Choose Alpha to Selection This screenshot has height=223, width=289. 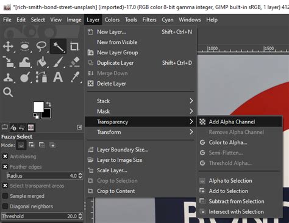tap(239, 181)
